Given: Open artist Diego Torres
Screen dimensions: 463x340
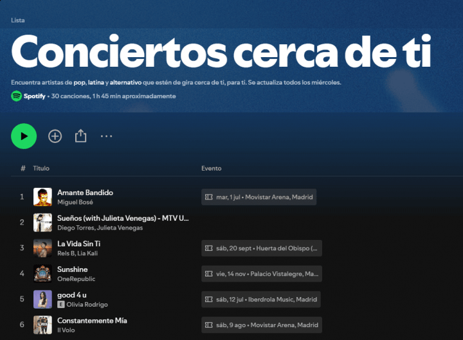Looking at the screenshot, I should [76, 228].
